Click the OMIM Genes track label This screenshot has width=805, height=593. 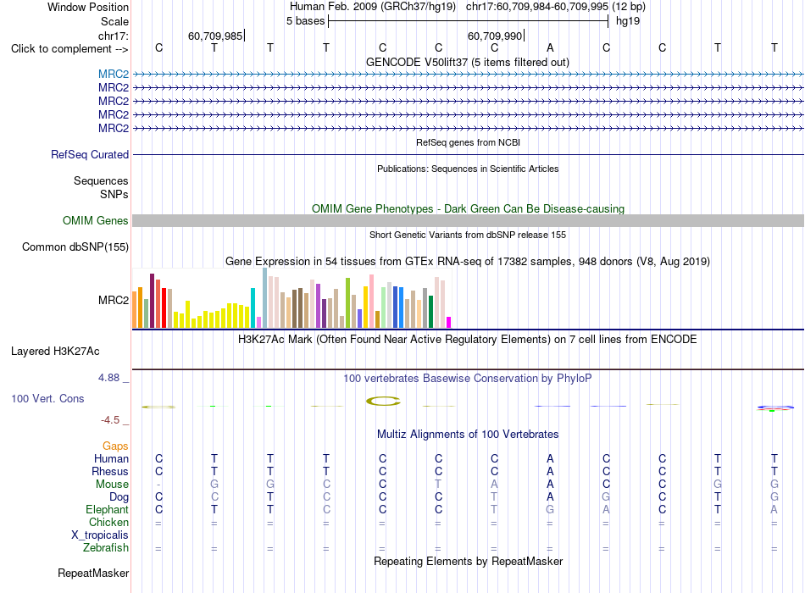point(96,221)
